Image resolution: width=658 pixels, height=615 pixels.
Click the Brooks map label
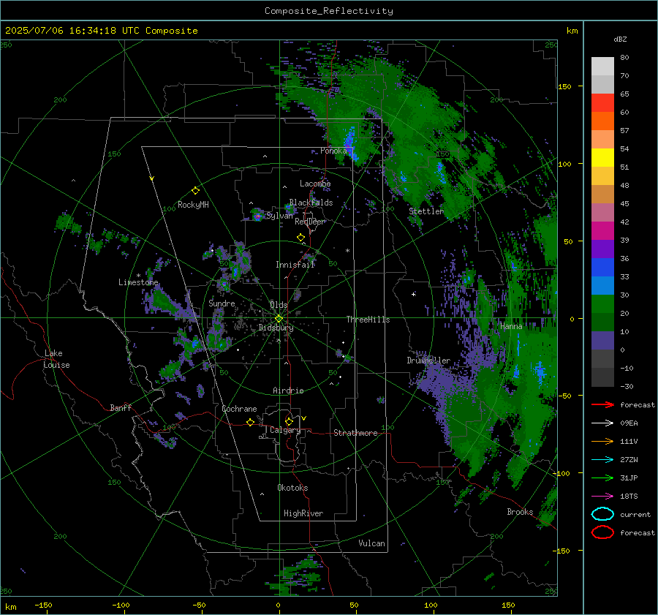[520, 512]
